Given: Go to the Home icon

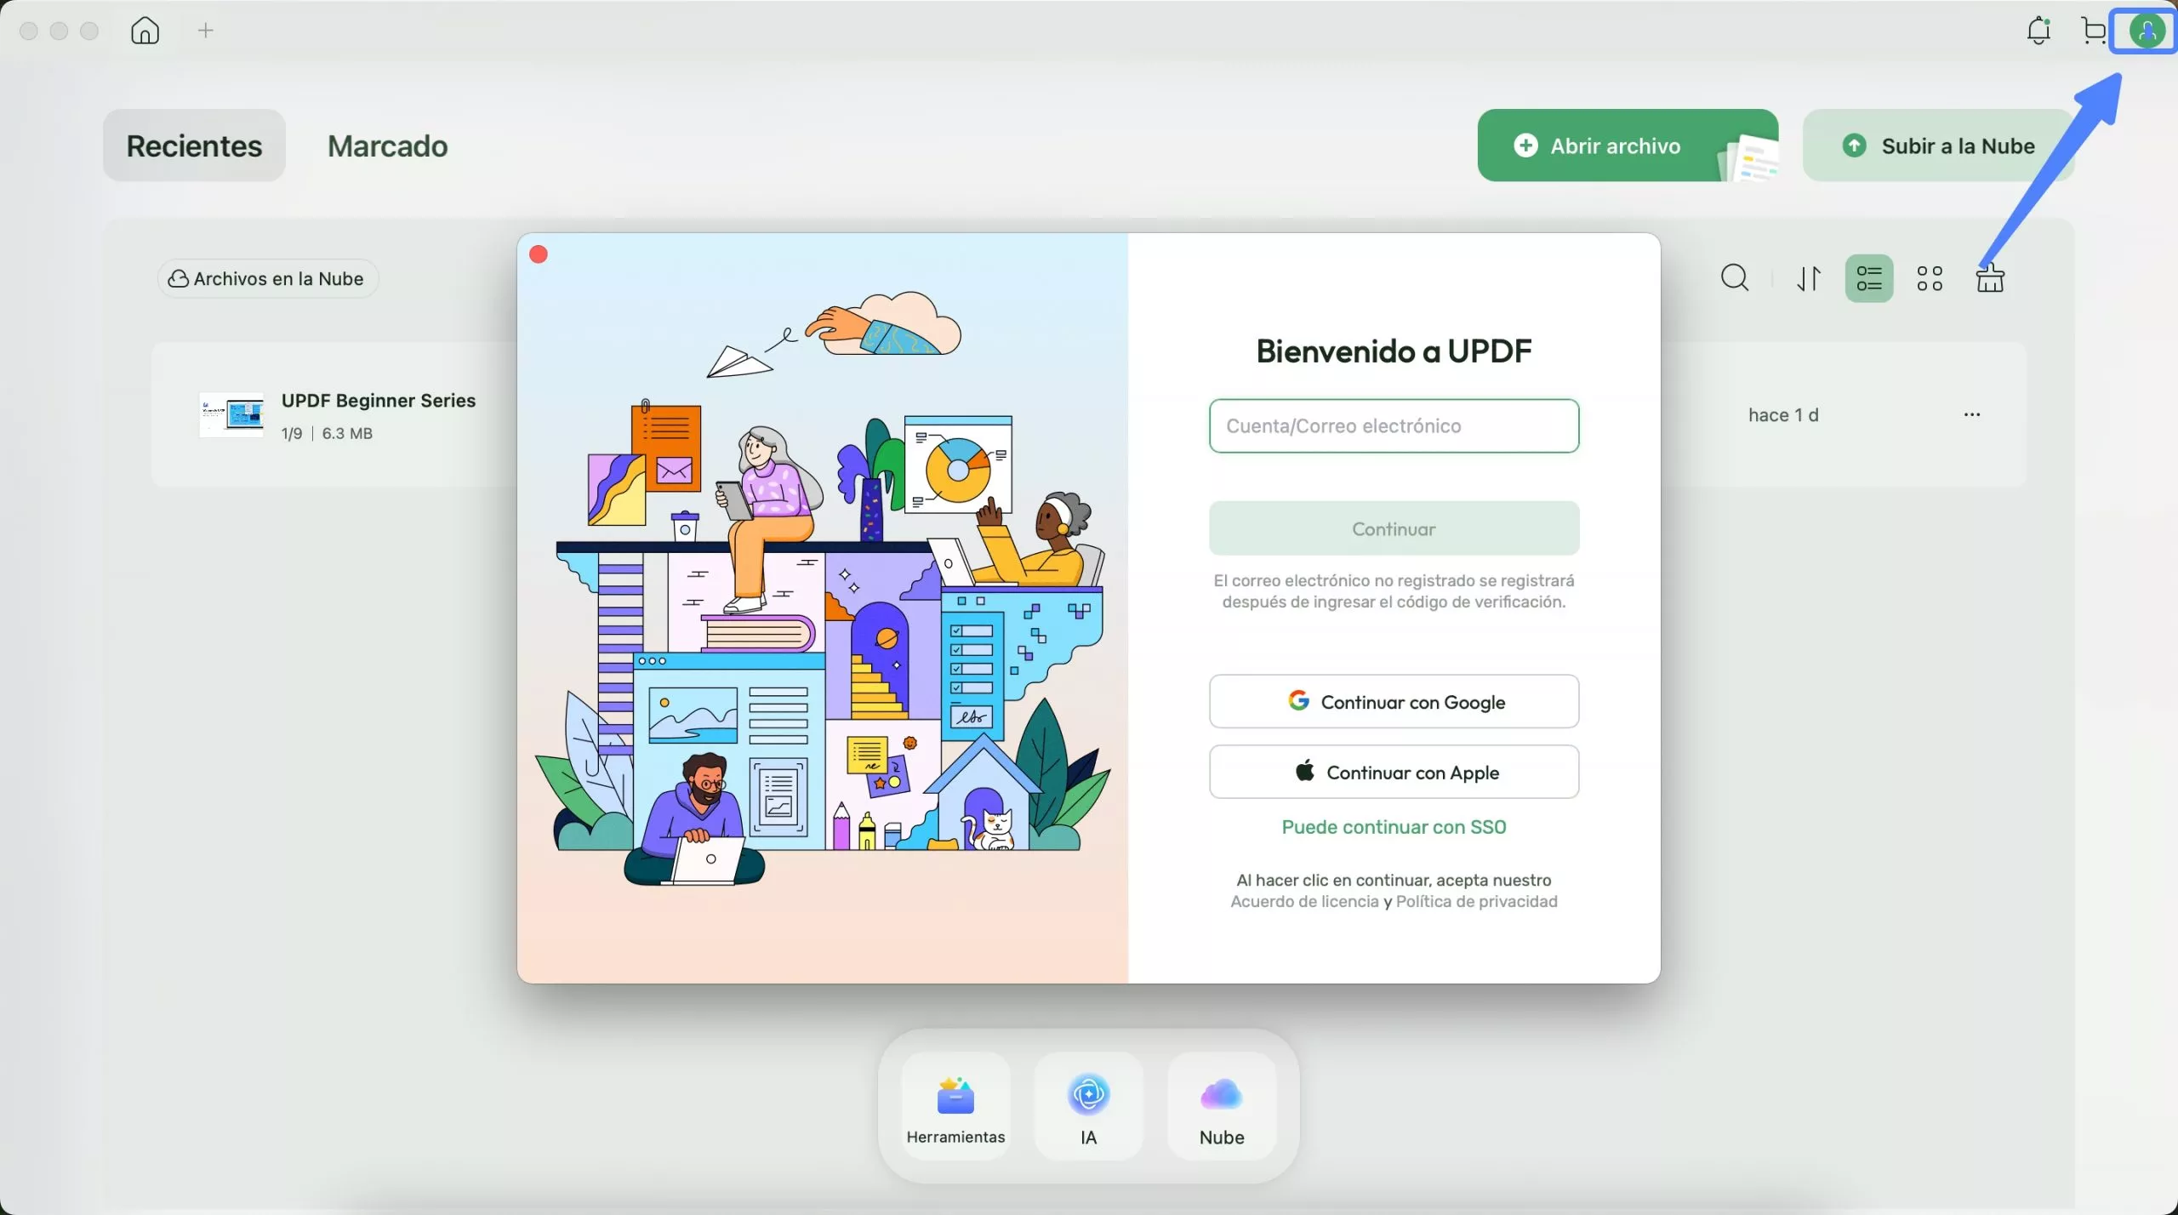Looking at the screenshot, I should tap(145, 31).
